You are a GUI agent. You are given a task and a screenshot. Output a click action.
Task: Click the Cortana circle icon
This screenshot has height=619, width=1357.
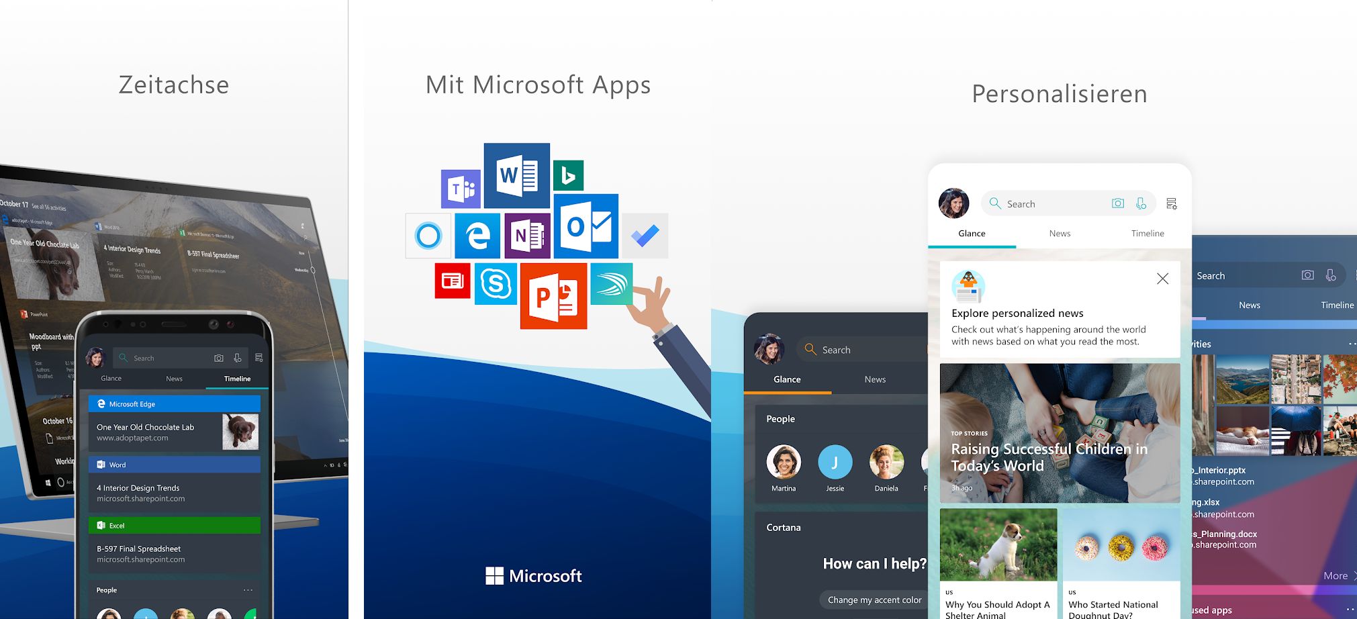tap(428, 236)
